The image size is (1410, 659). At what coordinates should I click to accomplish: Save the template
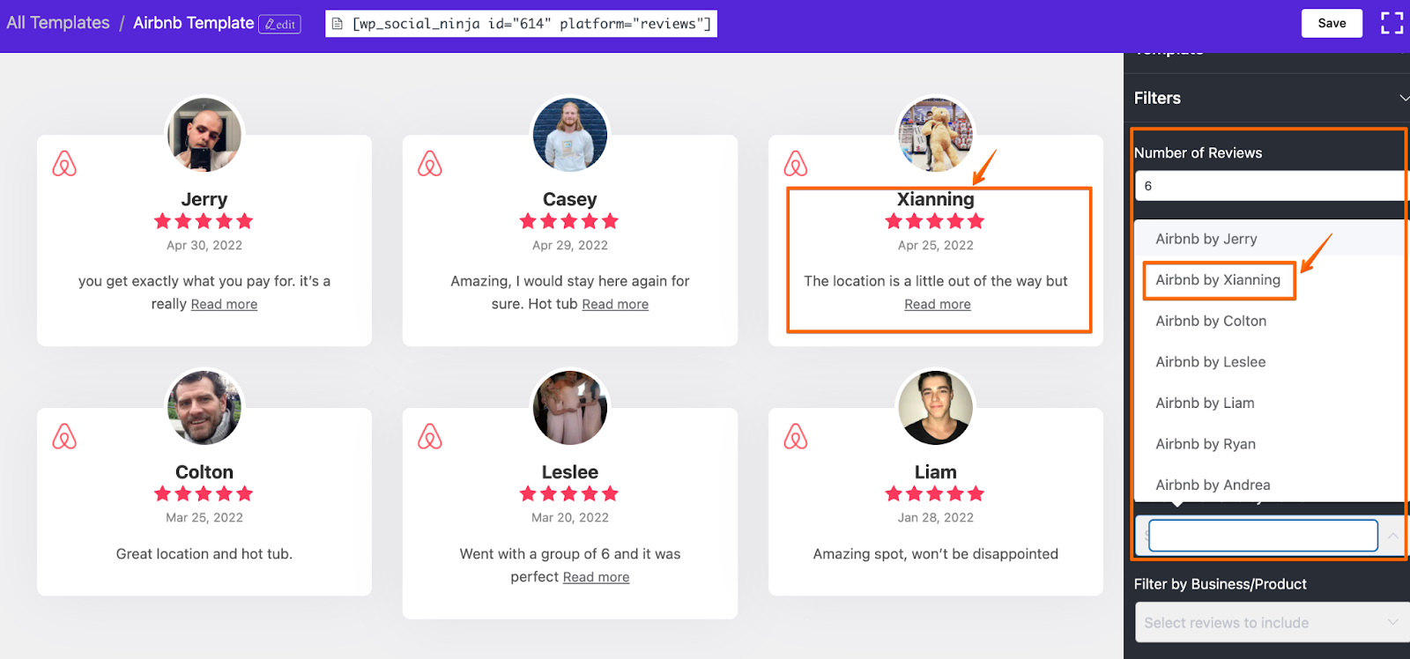click(1332, 23)
